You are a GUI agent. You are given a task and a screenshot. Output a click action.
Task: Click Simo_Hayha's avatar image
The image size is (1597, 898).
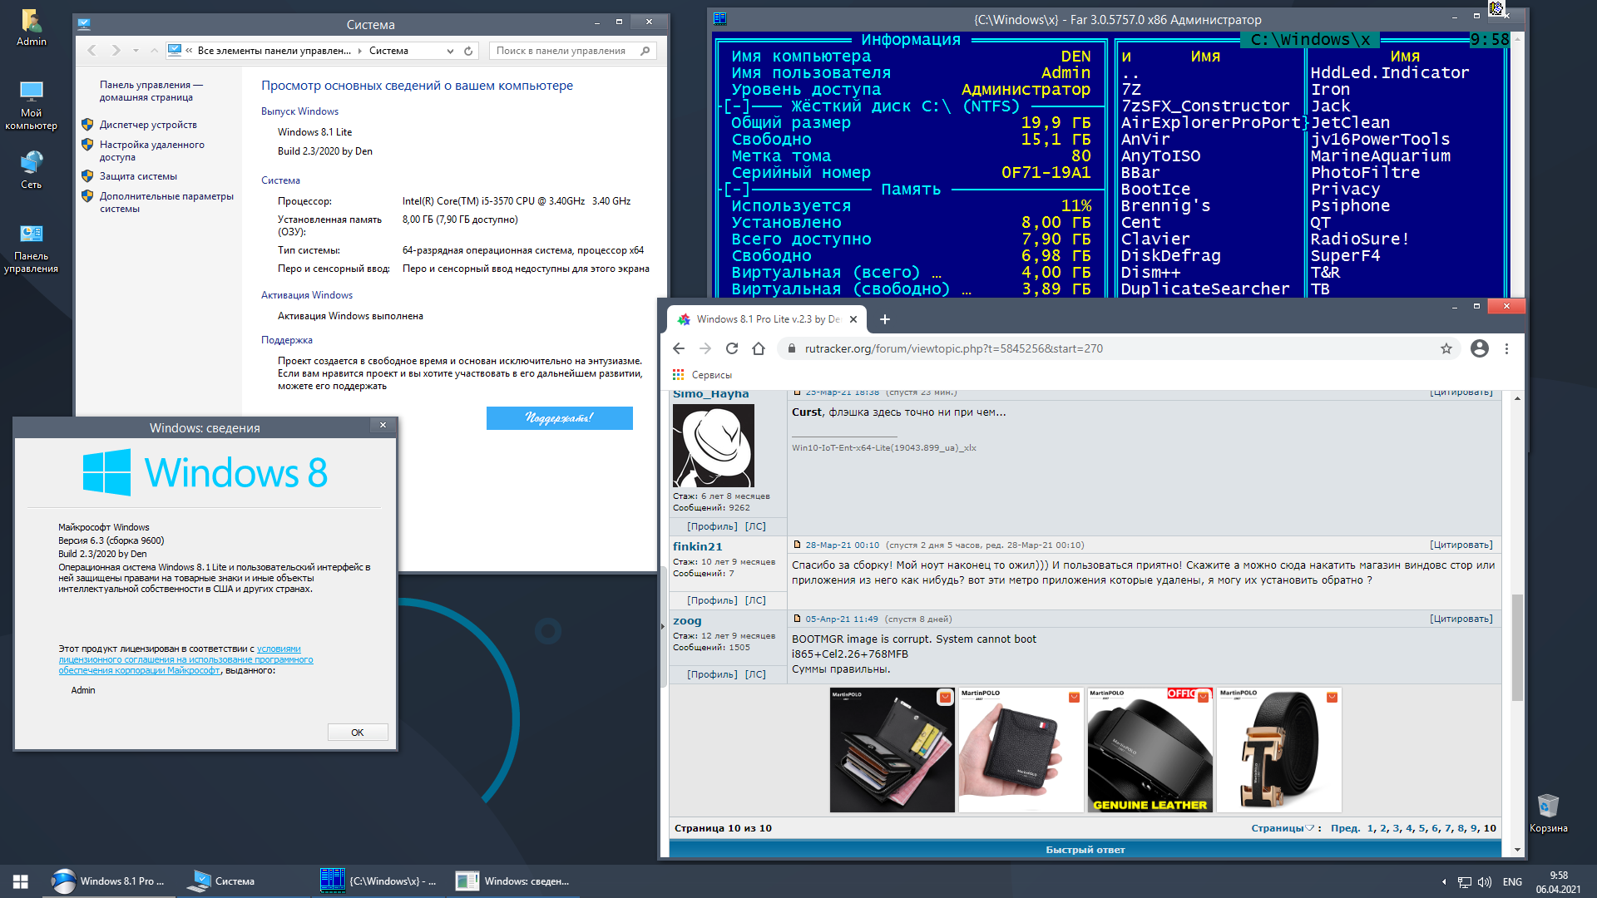714,446
